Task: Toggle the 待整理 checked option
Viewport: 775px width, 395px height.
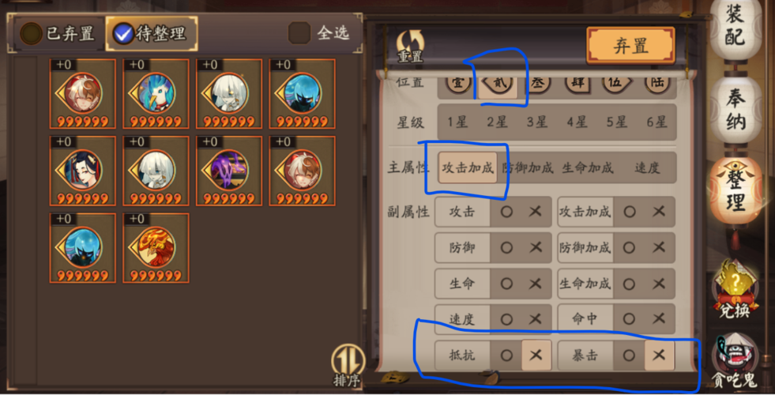Action: [x=151, y=34]
